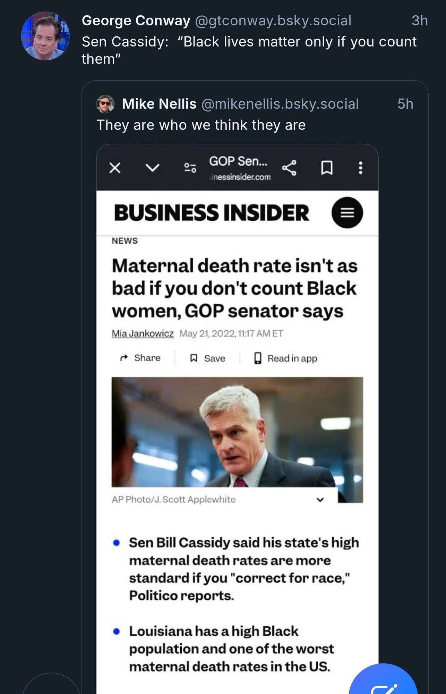Close the in-app browser with X

pos(115,168)
